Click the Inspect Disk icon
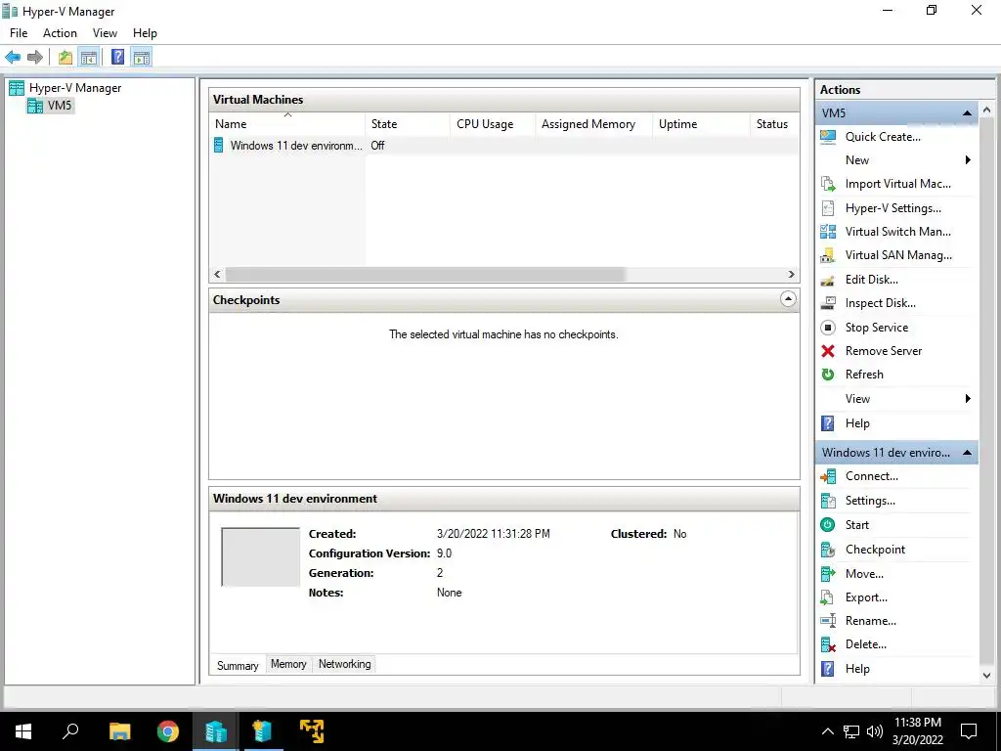This screenshot has width=1001, height=751. (x=828, y=303)
